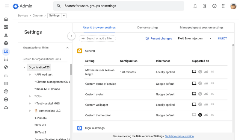Go to Home in the sidebar
Viewport: 240px width, 140px height.
[6, 19]
